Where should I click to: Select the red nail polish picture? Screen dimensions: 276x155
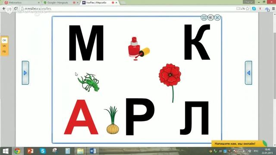click(139, 49)
